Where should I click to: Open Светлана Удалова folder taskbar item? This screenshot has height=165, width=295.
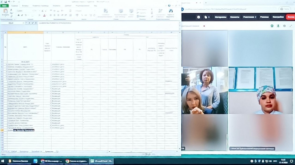[x=19, y=161]
